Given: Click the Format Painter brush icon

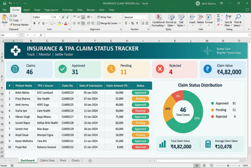Looking at the screenshot, I should (x=11, y=25).
